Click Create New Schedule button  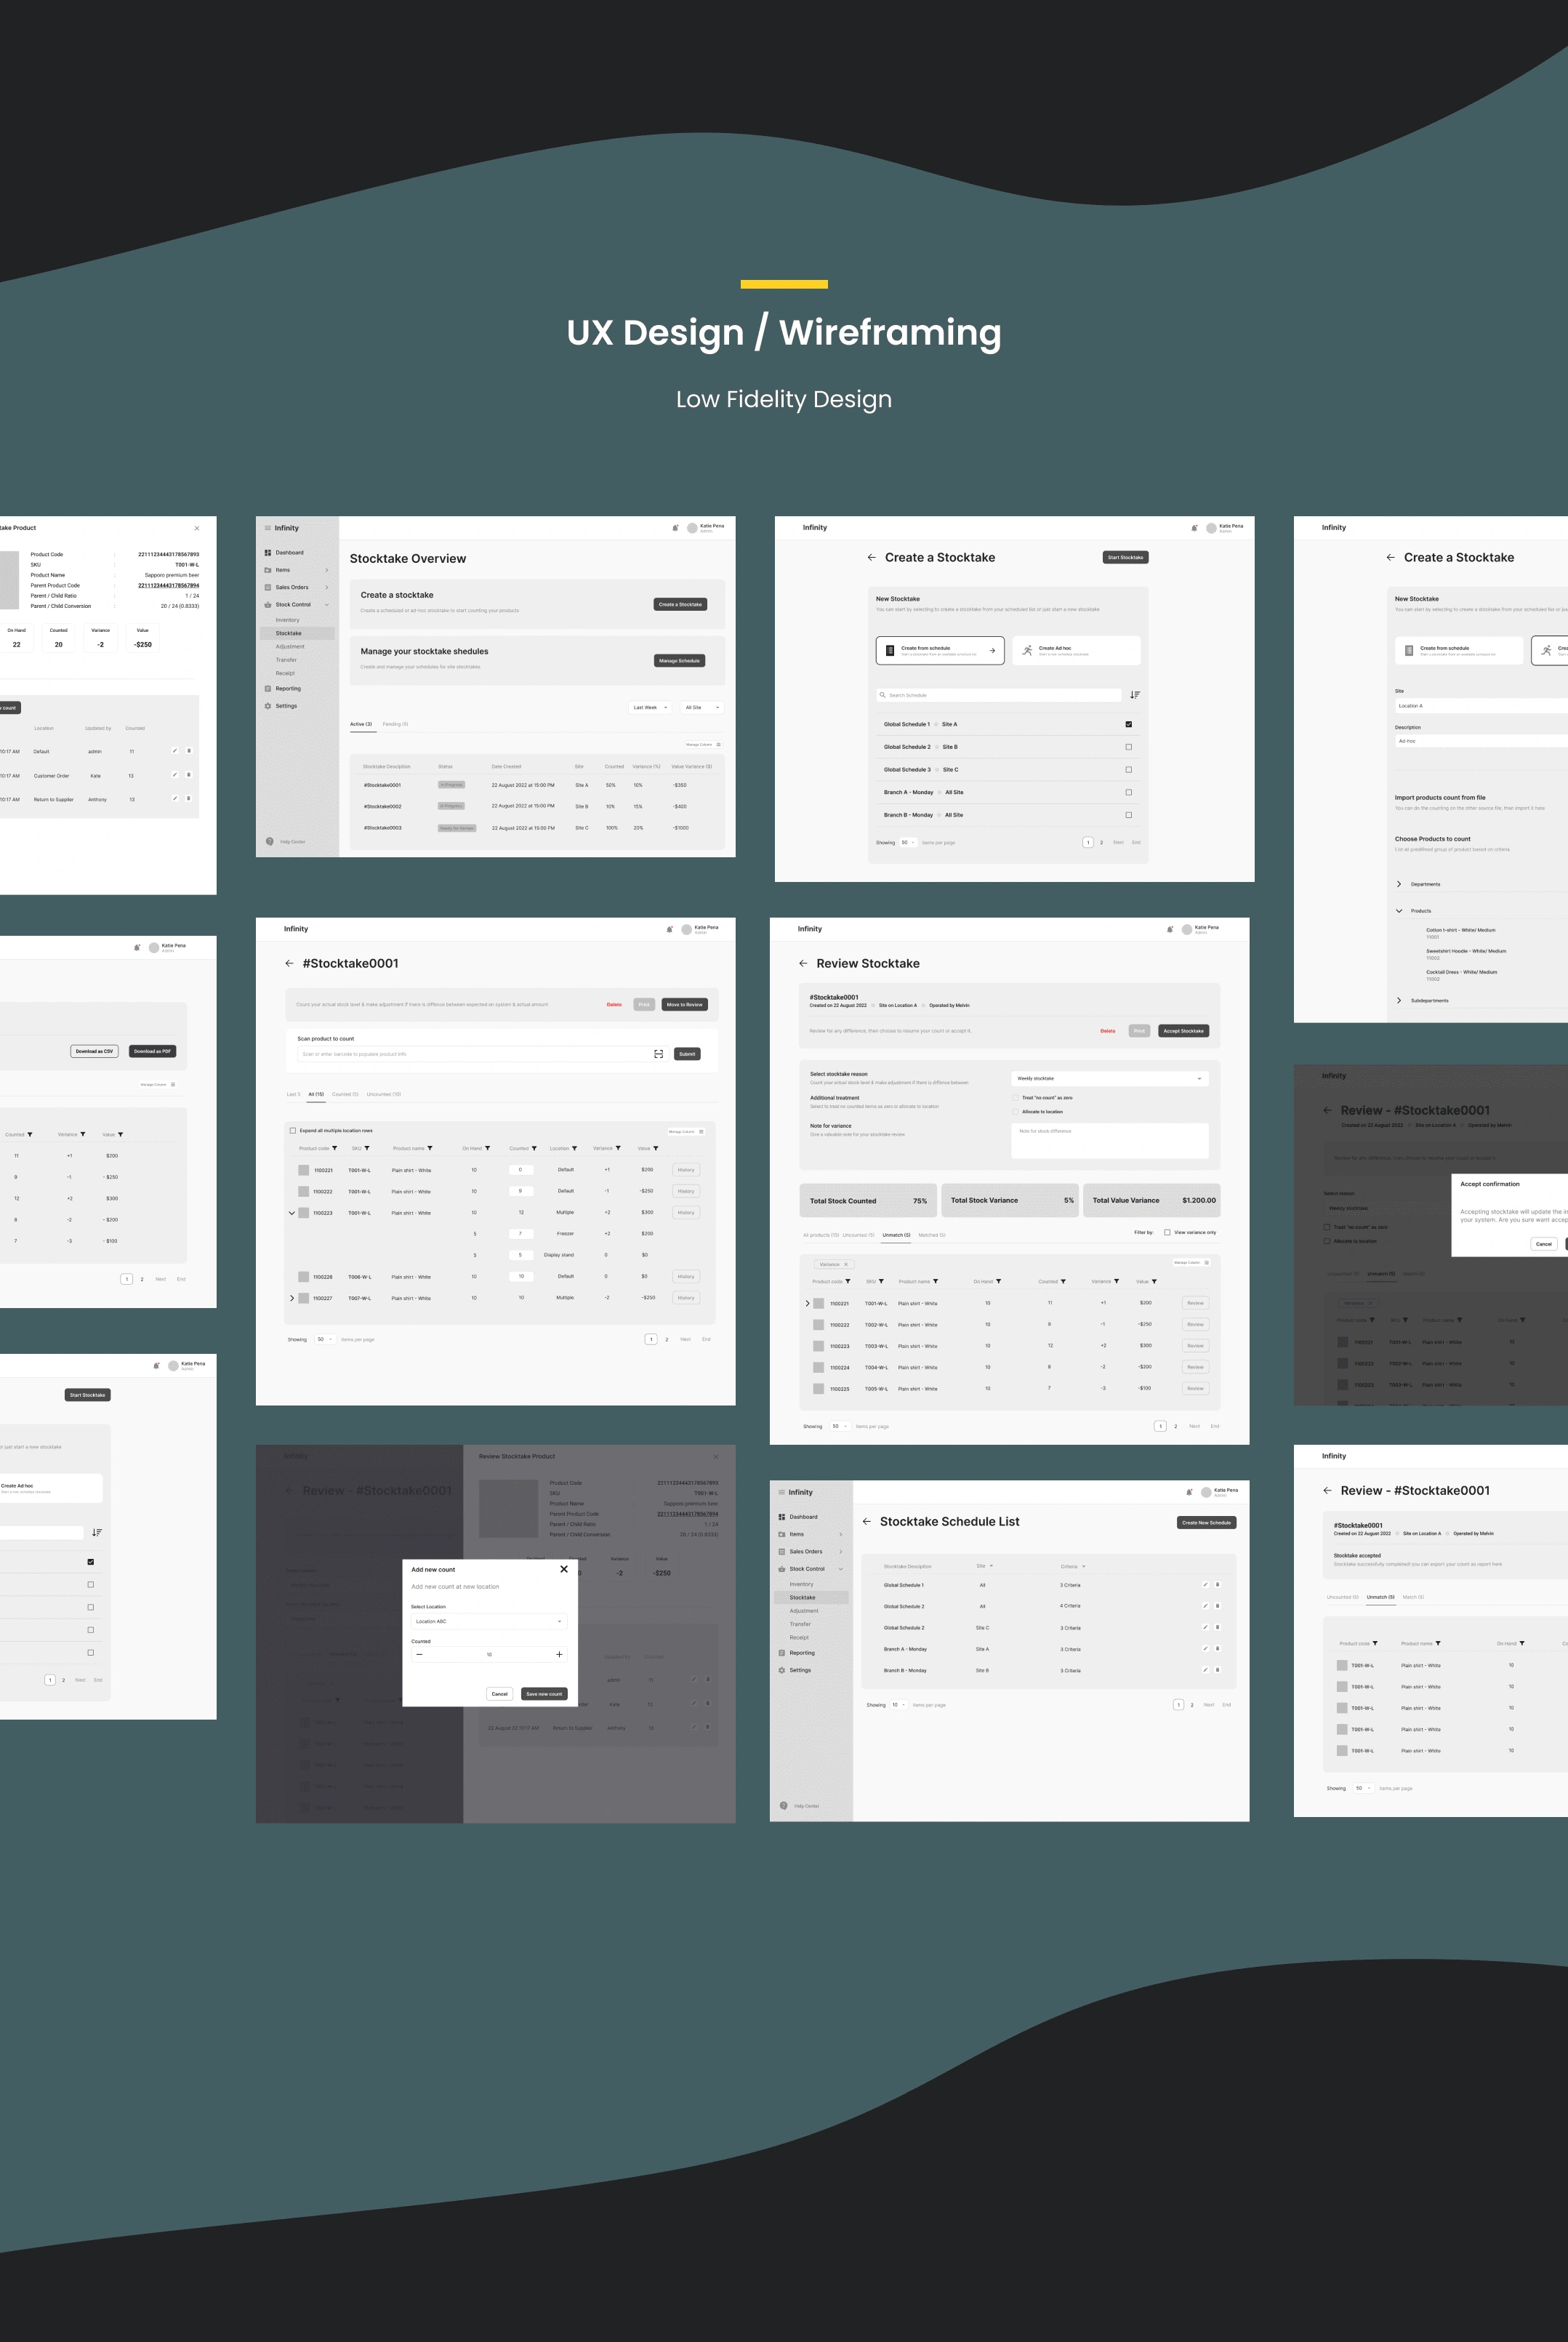click(x=1206, y=1522)
